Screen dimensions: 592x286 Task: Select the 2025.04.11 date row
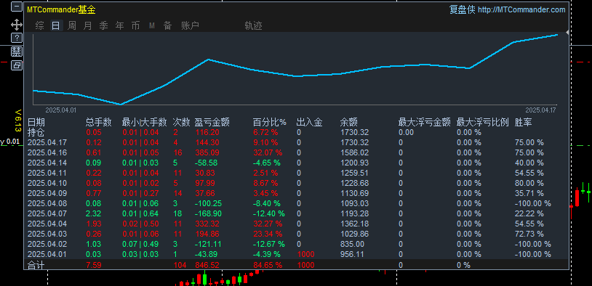coord(47,173)
